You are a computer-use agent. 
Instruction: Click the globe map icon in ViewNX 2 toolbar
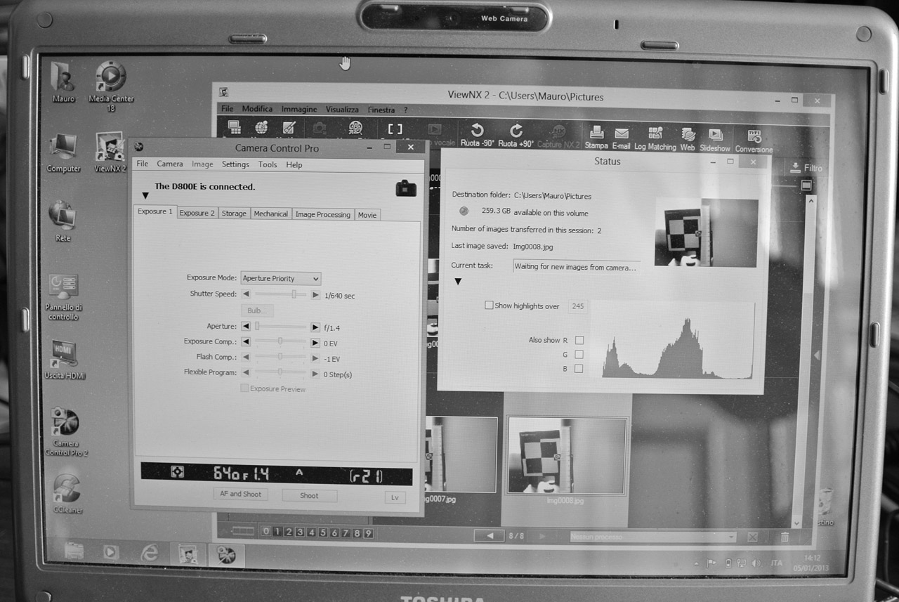[x=261, y=128]
